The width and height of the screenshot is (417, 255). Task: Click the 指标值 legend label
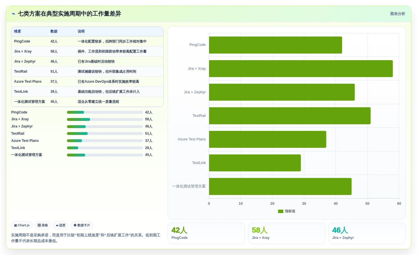(x=290, y=211)
